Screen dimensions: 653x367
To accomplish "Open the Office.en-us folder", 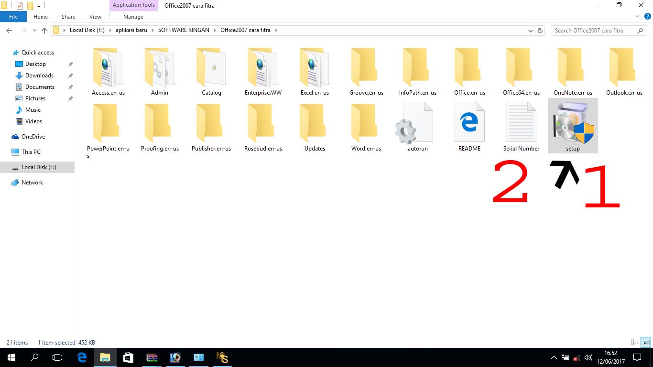I will coord(469,72).
